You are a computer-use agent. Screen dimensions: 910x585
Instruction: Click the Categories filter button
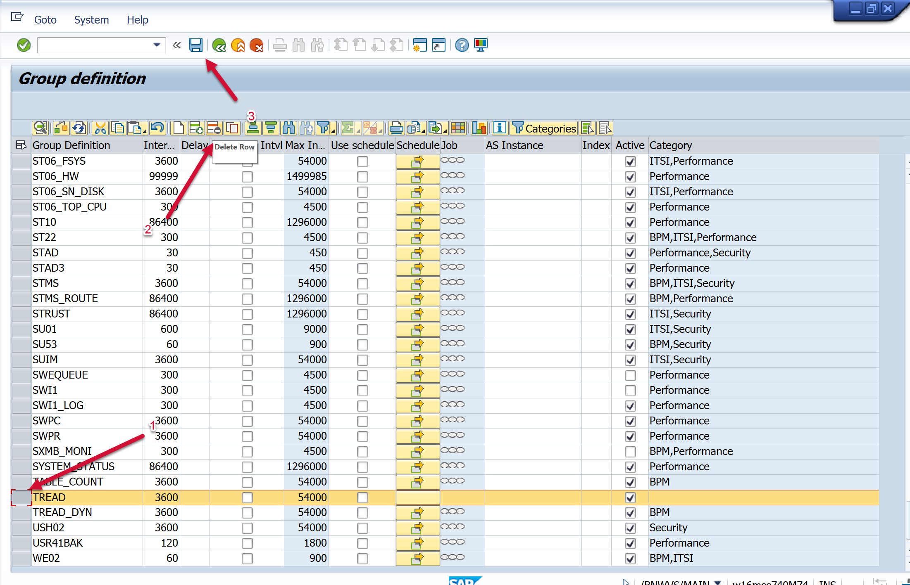tap(544, 128)
